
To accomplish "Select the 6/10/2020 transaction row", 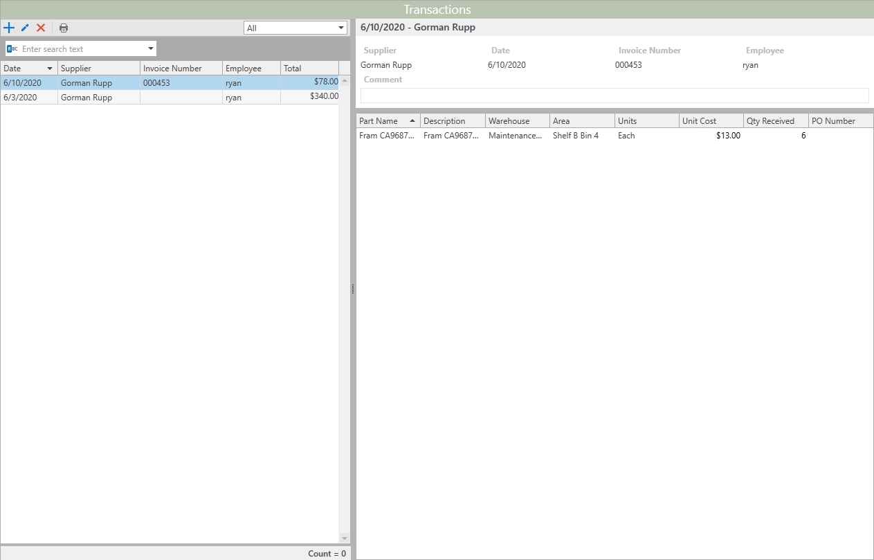I will (x=170, y=82).
